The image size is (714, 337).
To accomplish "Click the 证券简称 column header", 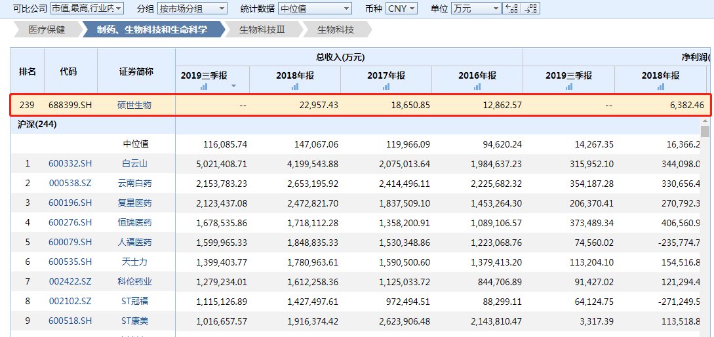I will pos(136,71).
